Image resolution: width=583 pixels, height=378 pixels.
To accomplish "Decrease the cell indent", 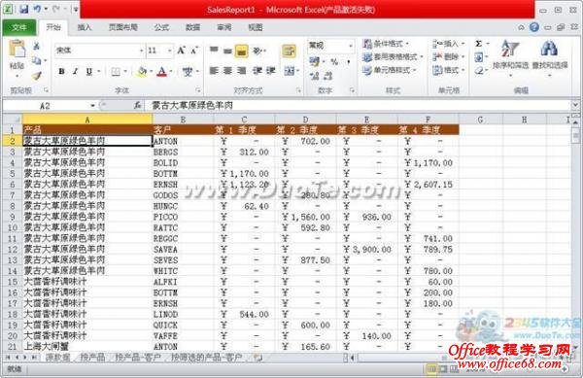I will pyautogui.click(x=257, y=70).
